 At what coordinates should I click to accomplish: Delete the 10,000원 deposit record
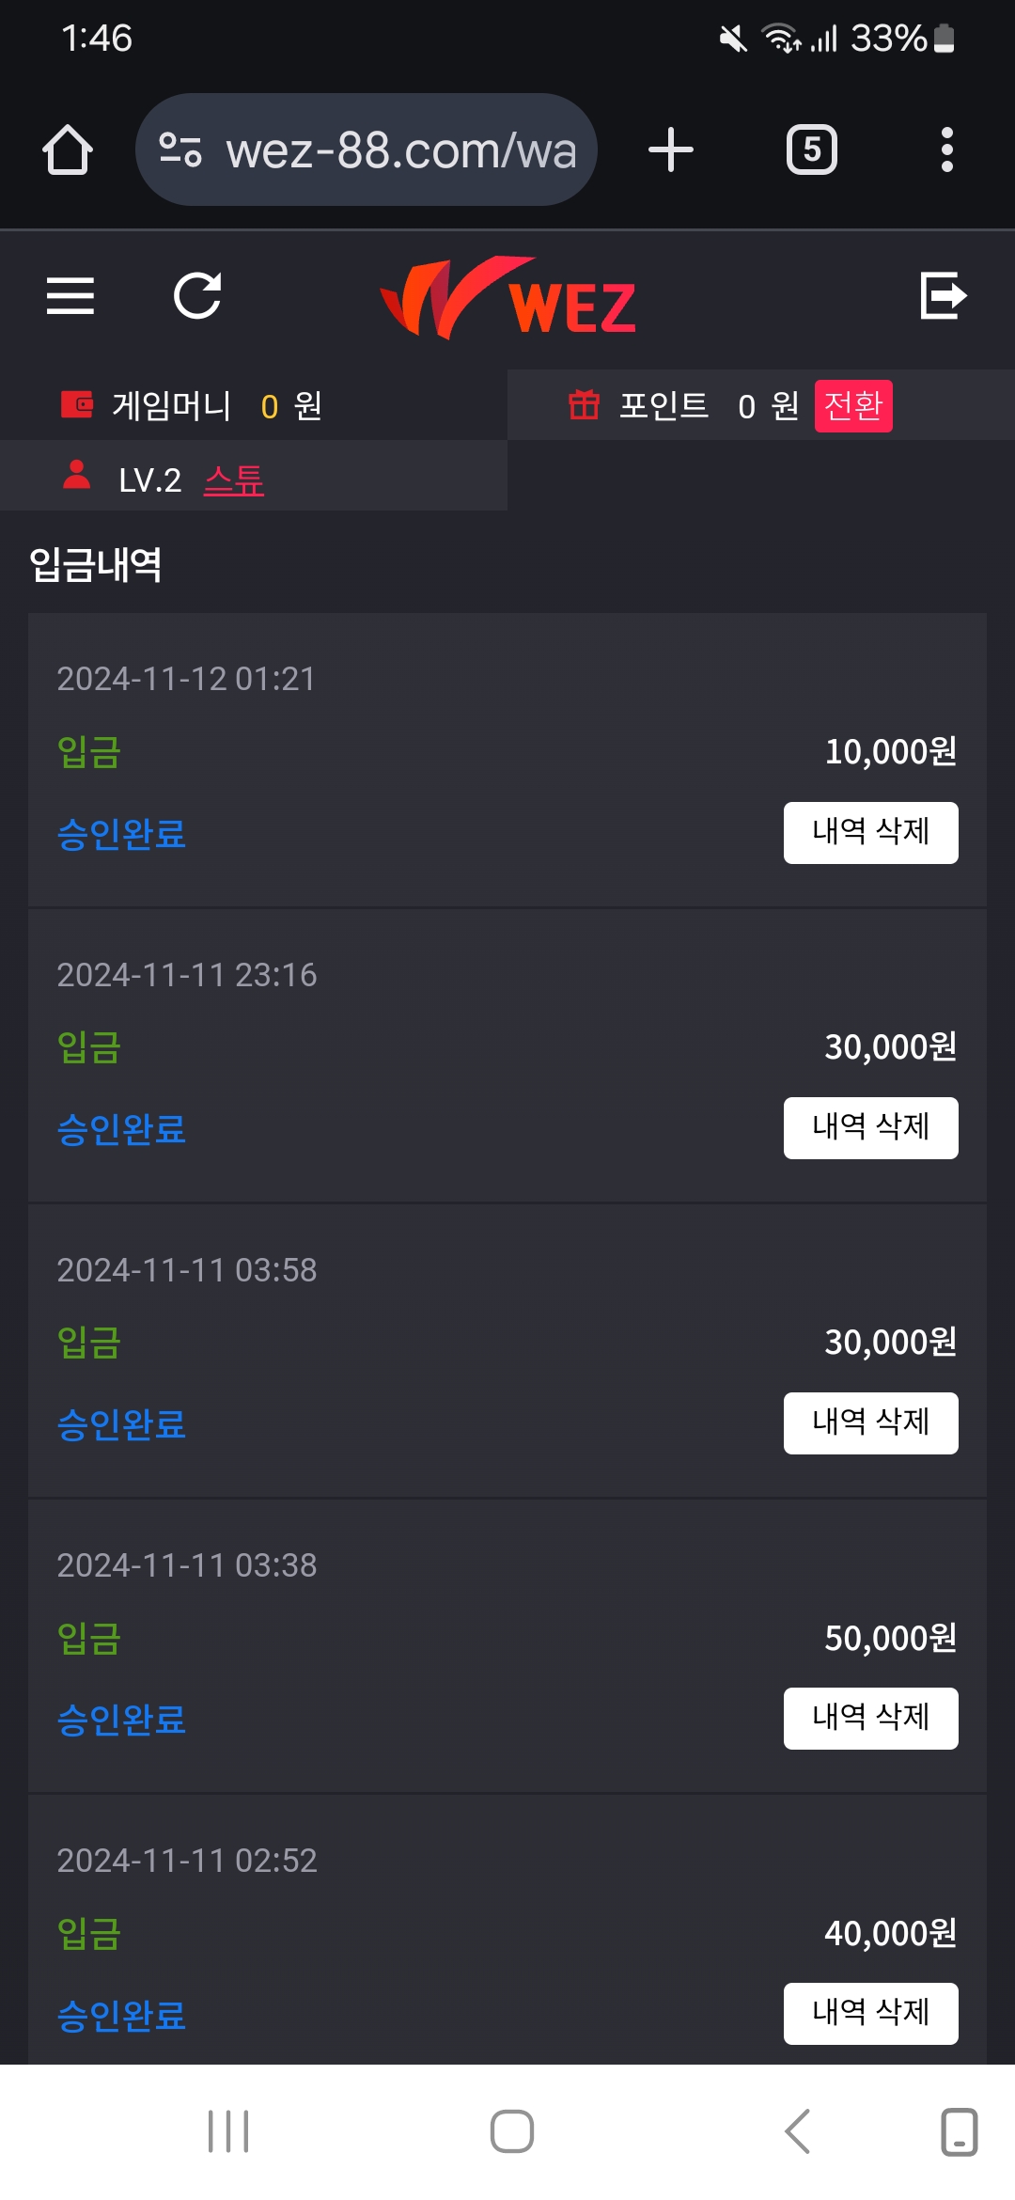870,832
